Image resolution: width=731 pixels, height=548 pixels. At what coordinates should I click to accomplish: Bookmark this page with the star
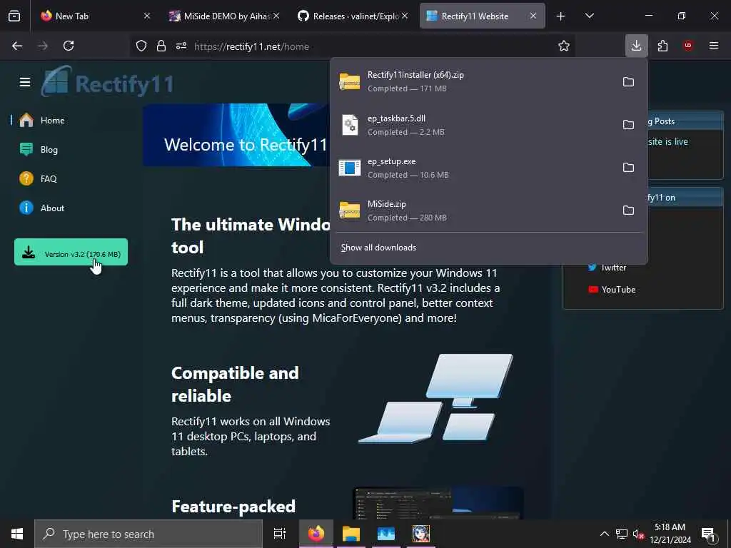[564, 46]
